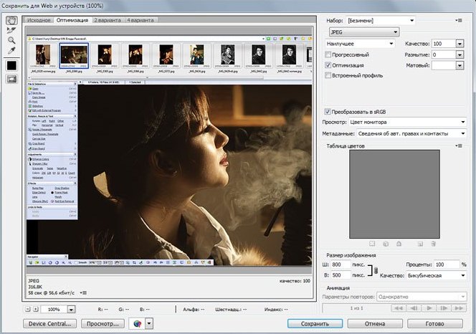Toggle slices visibility icon
The image size is (476, 334).
(x=11, y=79)
